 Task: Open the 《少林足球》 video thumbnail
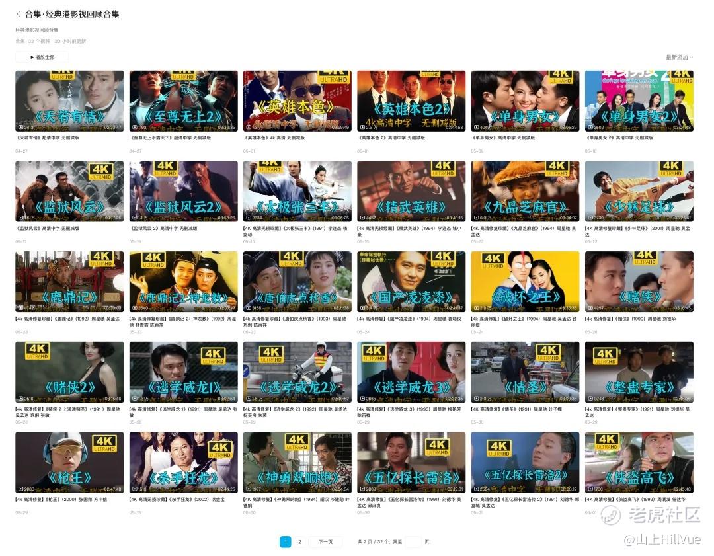pyautogui.click(x=639, y=191)
